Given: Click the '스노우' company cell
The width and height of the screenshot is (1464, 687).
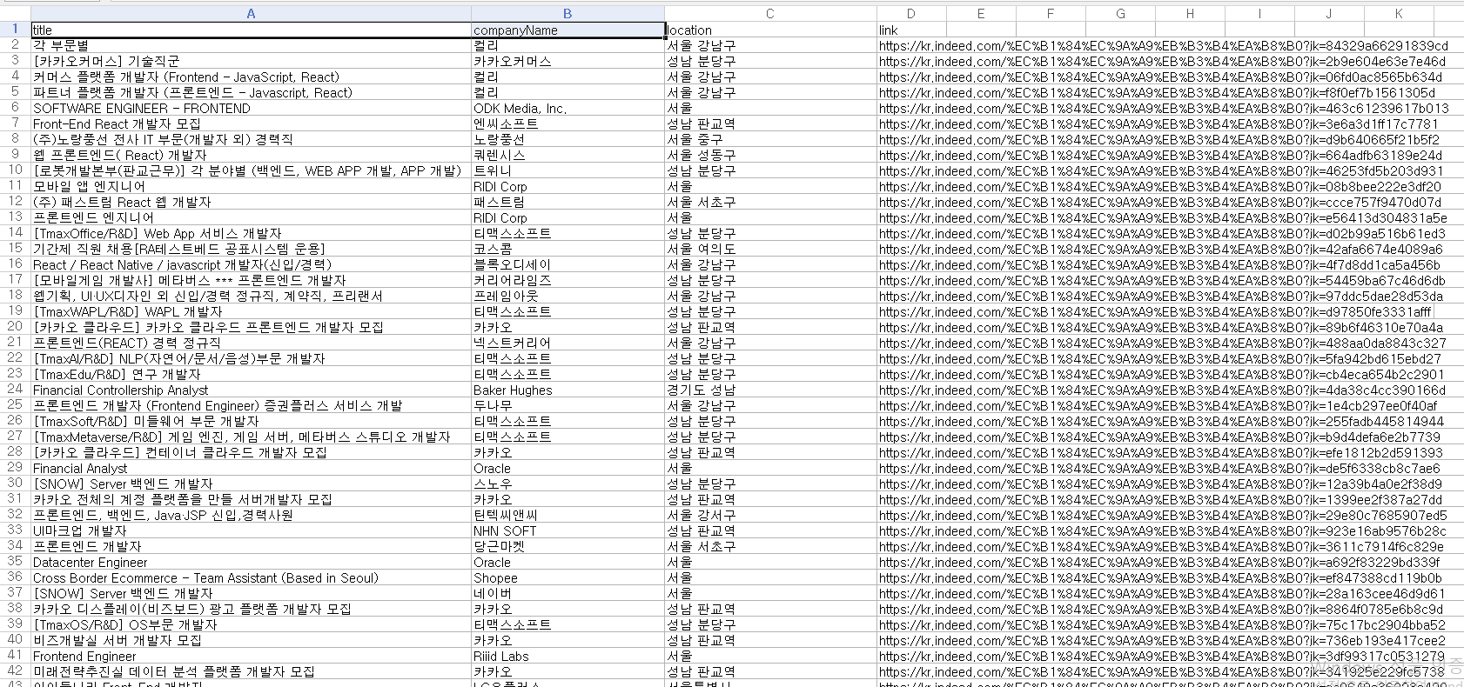Looking at the screenshot, I should 567,484.
